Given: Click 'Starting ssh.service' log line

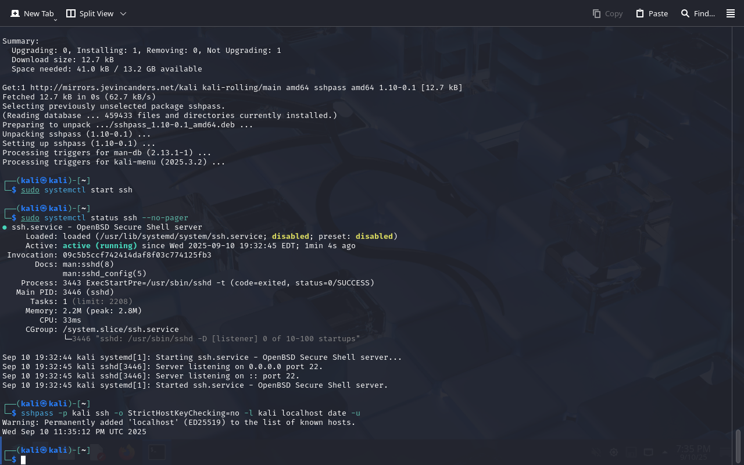Looking at the screenshot, I should (x=202, y=357).
